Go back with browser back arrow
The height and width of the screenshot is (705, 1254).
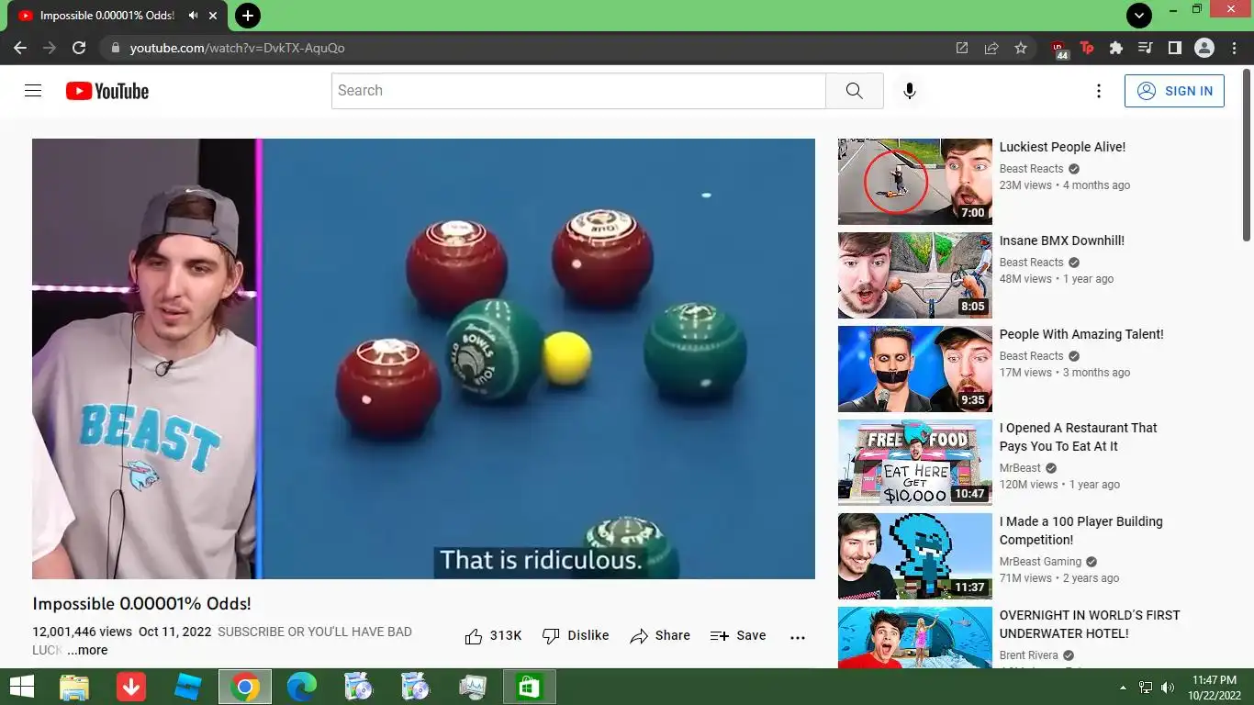point(20,48)
